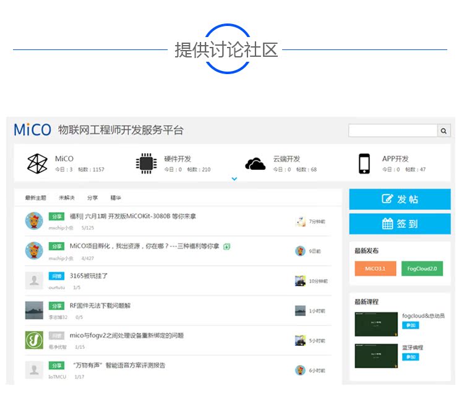Image resolution: width=464 pixels, height=394 pixels.
Task: Click last replier avatar showing 7分钟前
Action: click(300, 221)
